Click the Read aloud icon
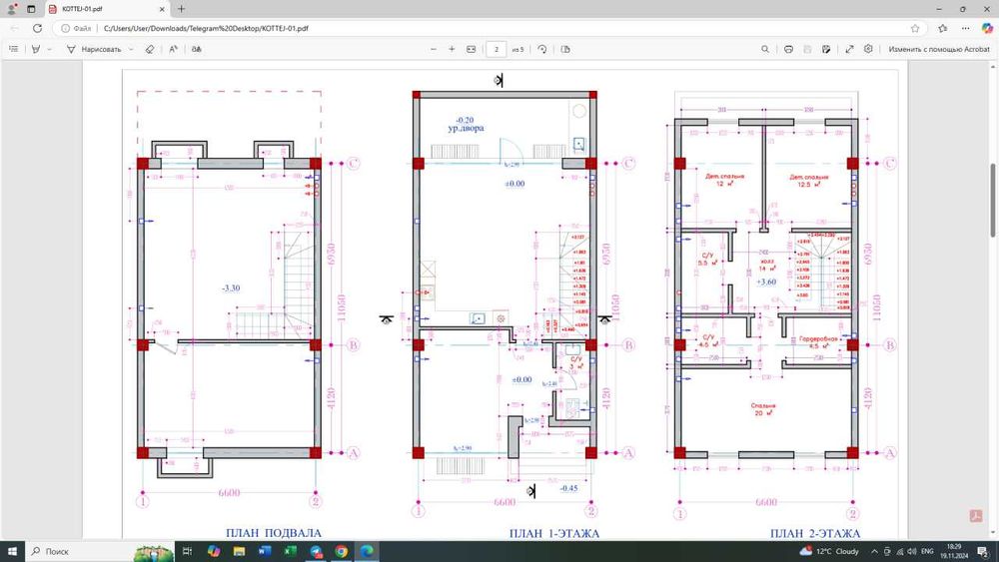Screen dimensions: 999x562 [x=173, y=49]
